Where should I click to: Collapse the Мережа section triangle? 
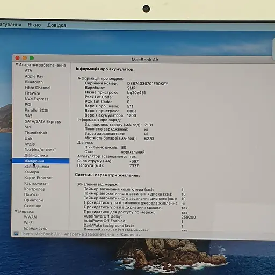pyautogui.click(x=16, y=211)
